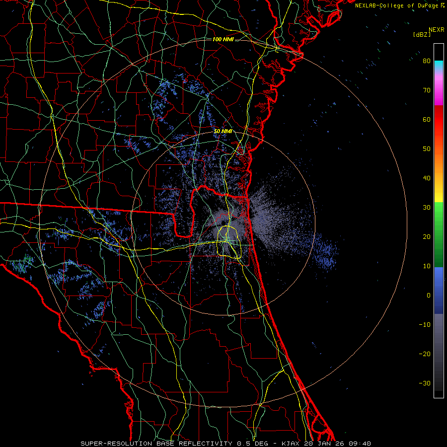
Task: Click the magenta segment of the color bar
Action: click(439, 93)
